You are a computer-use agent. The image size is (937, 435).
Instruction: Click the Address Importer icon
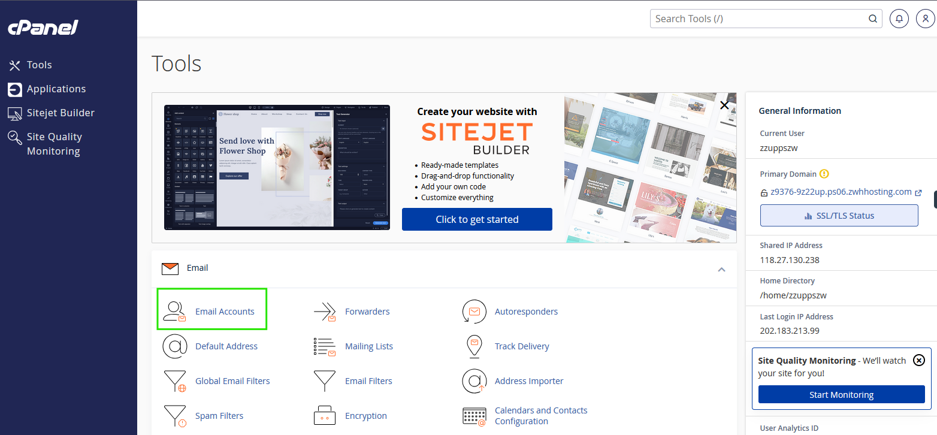[474, 381]
